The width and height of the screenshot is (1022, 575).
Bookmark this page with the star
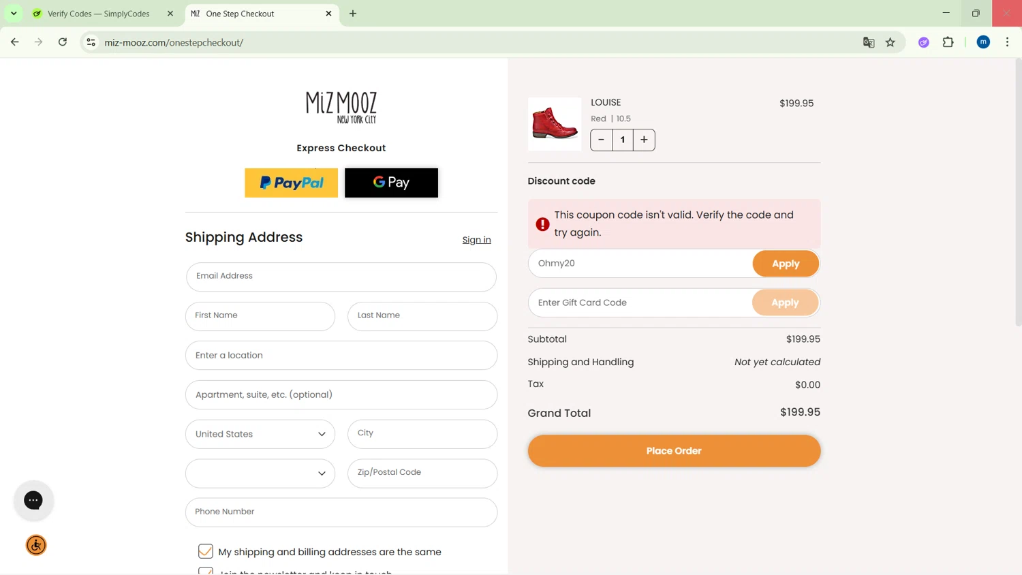891,42
